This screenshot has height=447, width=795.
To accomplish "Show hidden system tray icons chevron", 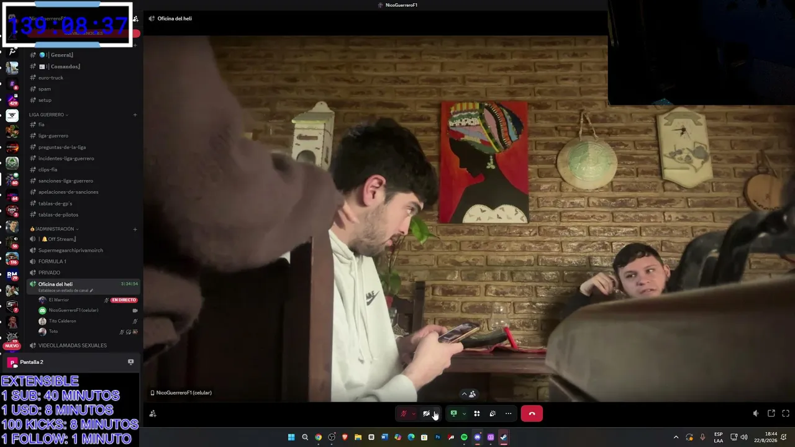I will click(x=676, y=437).
